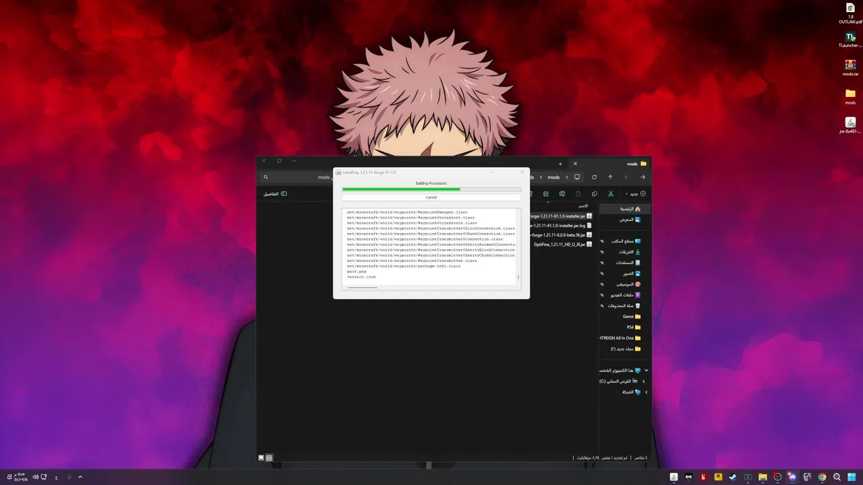Open Music (الموسيقى) in navigation pane

628,284
